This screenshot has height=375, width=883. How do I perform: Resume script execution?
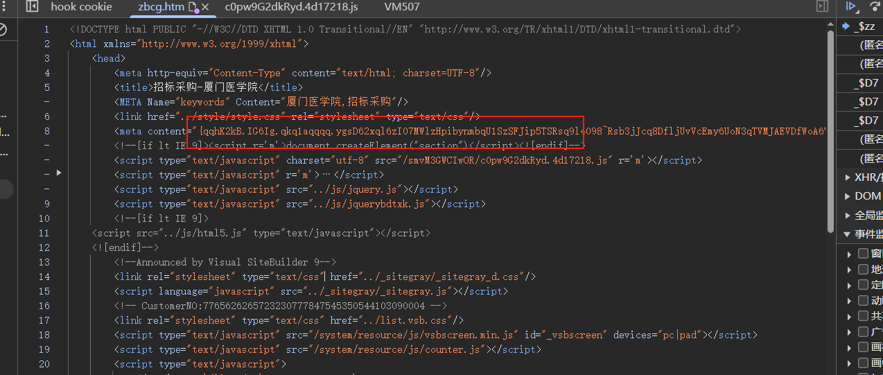pyautogui.click(x=852, y=7)
